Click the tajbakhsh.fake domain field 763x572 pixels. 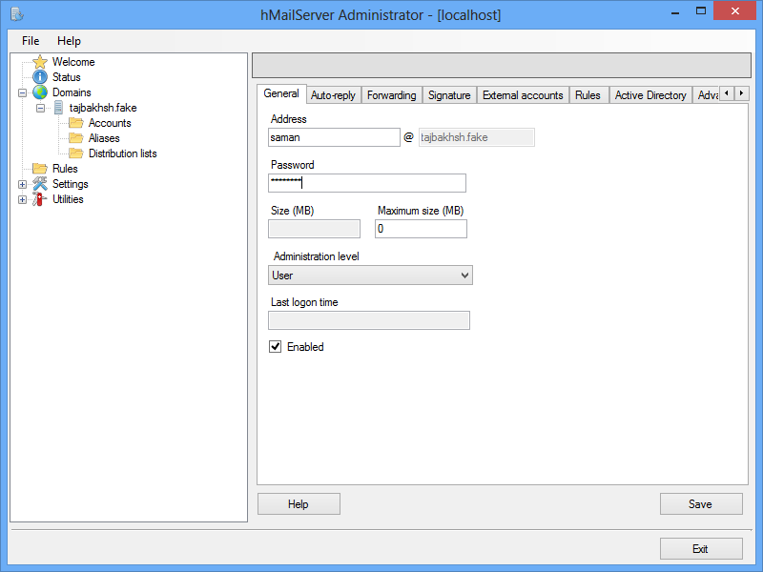pos(477,137)
